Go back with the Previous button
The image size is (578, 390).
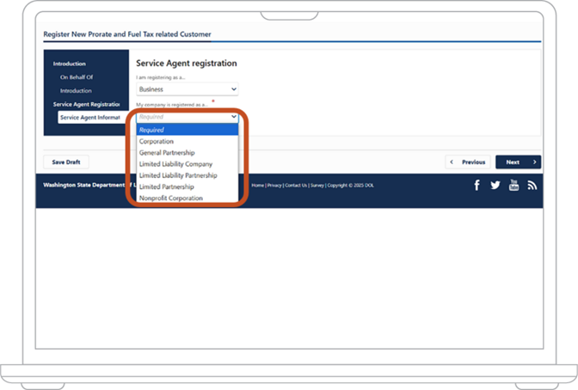pos(468,162)
